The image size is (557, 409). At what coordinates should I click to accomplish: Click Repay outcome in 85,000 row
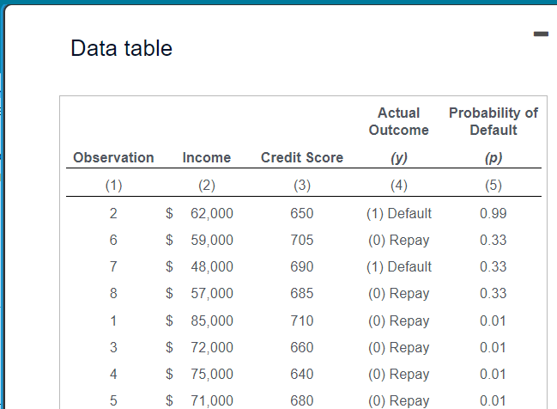[399, 321]
